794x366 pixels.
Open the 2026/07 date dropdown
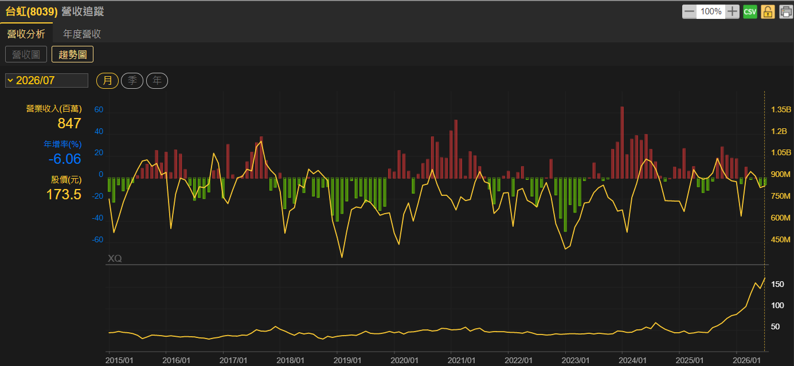click(46, 80)
